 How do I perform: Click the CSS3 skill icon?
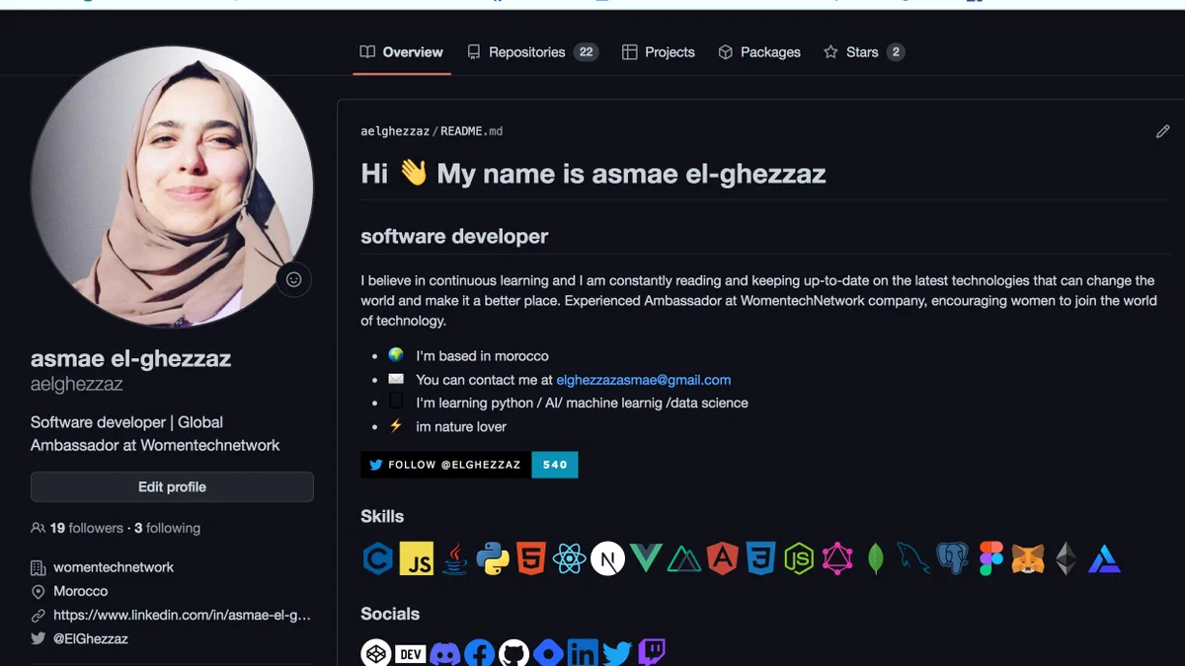click(x=760, y=559)
